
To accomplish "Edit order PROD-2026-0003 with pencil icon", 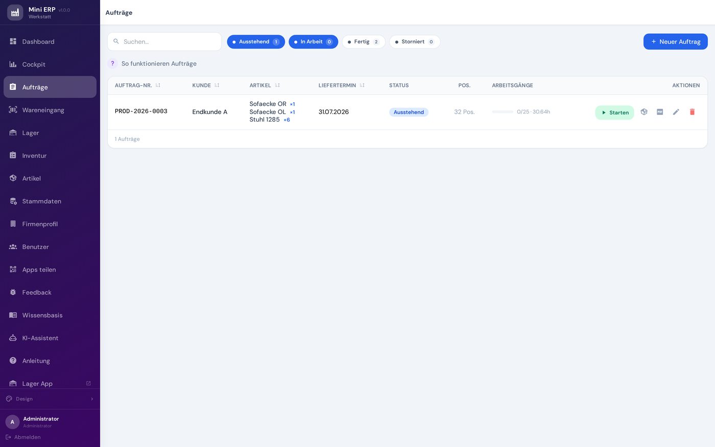I will (676, 112).
